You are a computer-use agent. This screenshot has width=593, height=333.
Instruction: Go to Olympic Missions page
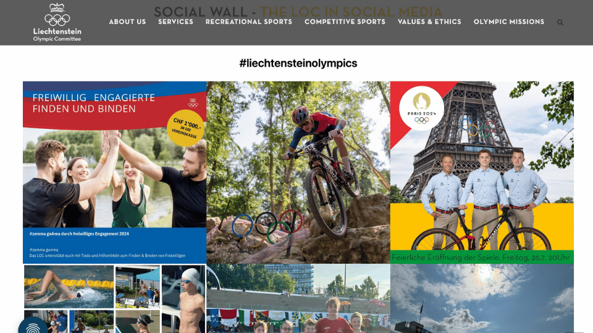coord(509,22)
